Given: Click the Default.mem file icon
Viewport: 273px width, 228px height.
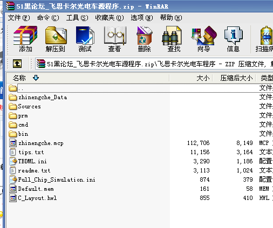Looking at the screenshot, I should (x=13, y=189).
